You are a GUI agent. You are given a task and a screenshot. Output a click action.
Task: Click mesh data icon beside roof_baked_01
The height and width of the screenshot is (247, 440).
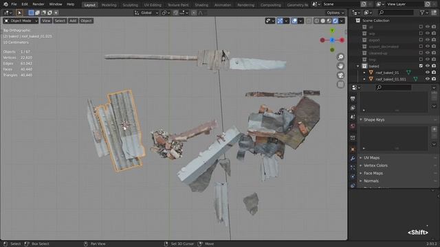(408, 73)
